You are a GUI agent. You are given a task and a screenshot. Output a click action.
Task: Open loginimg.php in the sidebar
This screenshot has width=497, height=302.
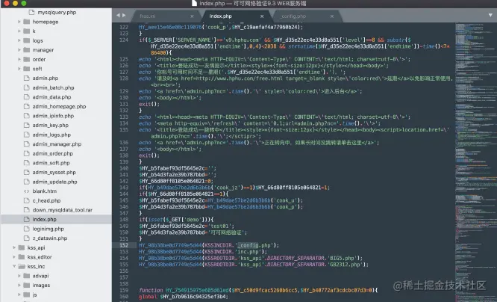point(49,229)
